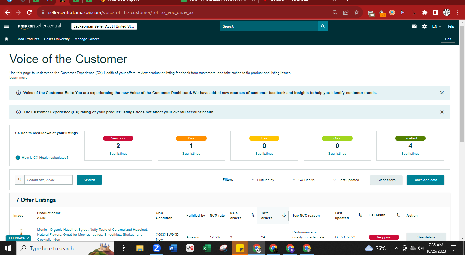Expand the Fulfilled by filter

(263, 180)
